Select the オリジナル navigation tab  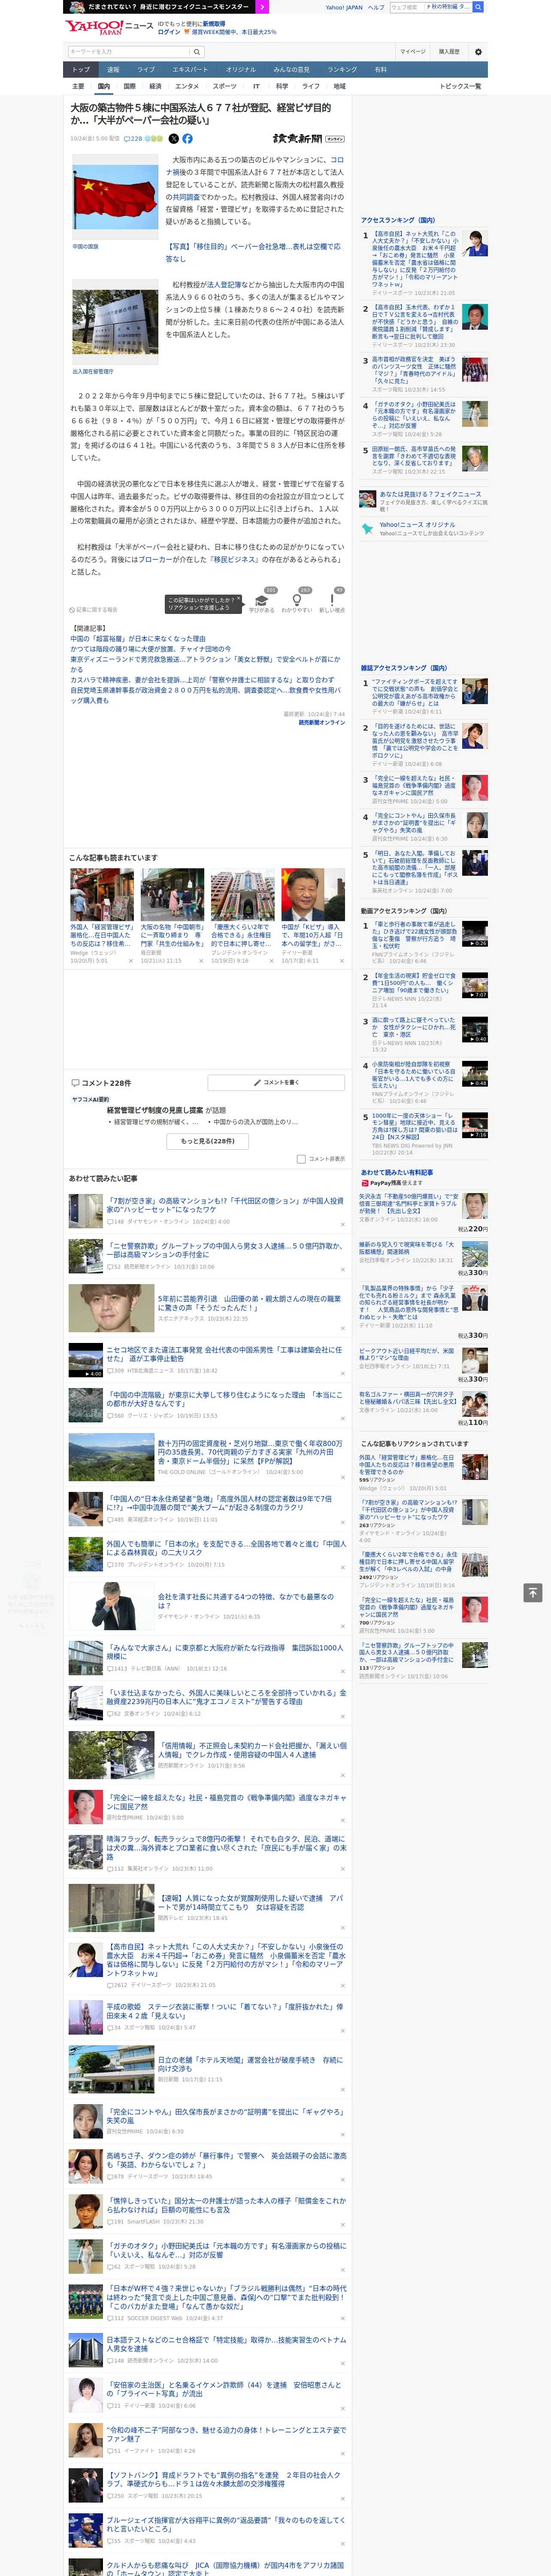click(x=241, y=70)
